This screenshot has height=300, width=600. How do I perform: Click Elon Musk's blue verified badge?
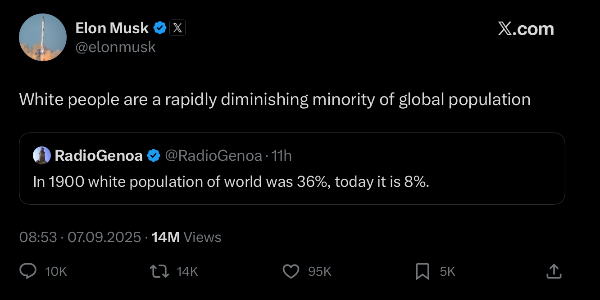click(x=160, y=28)
